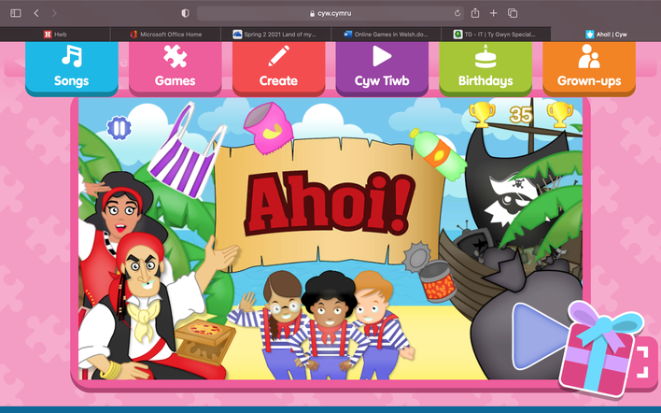Open the pink gift box
The width and height of the screenshot is (661, 413).
[x=598, y=349]
